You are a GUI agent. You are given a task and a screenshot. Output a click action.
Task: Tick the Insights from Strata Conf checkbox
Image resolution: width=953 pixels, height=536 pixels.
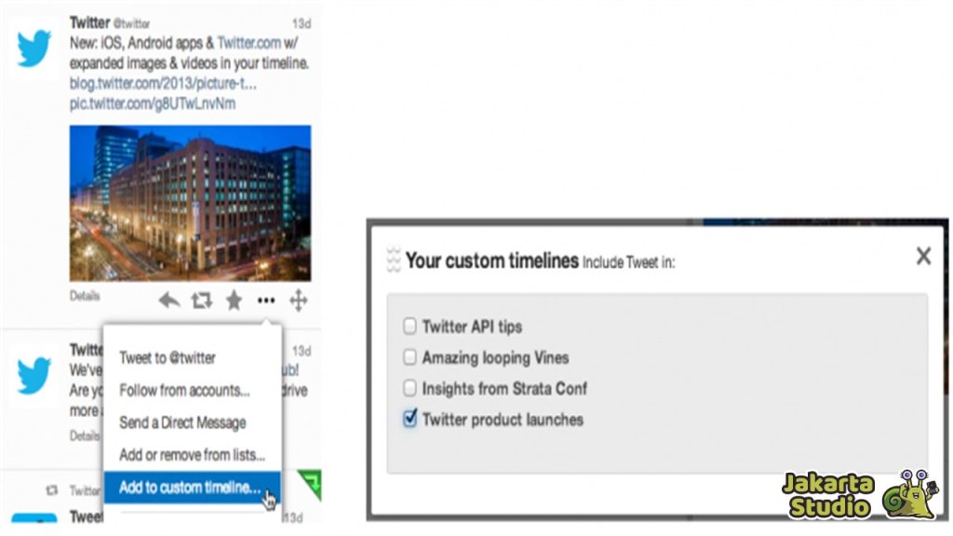(x=409, y=388)
